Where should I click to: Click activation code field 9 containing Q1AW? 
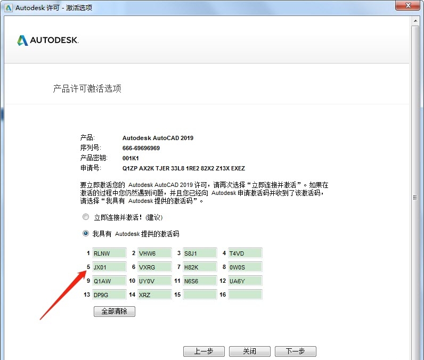(x=109, y=281)
